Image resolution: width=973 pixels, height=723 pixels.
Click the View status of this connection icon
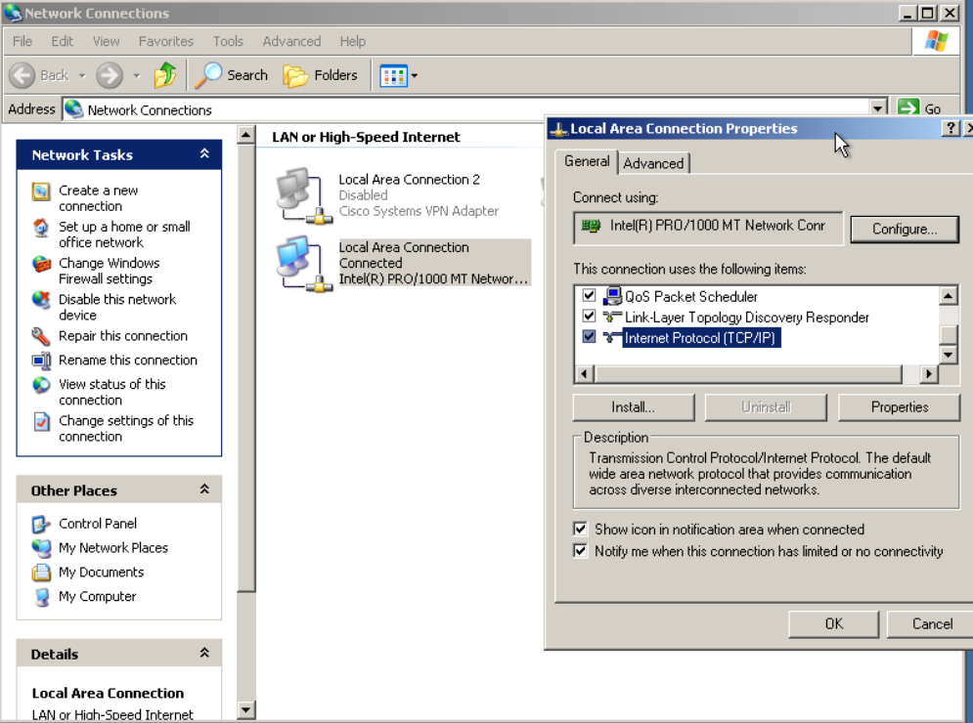[41, 385]
